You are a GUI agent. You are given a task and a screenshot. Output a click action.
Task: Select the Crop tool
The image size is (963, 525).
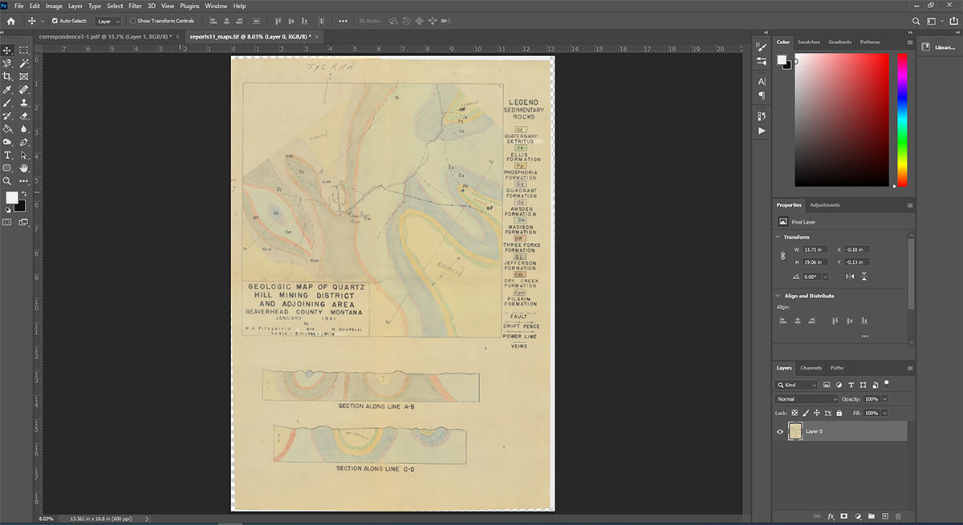7,76
